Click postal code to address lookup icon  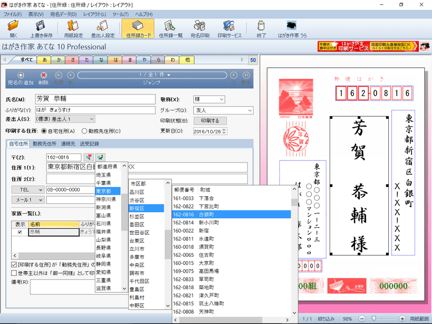point(89,157)
